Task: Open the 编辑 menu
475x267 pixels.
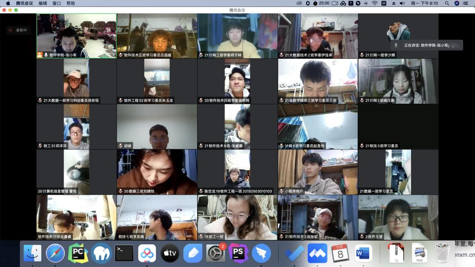Action: [43, 3]
